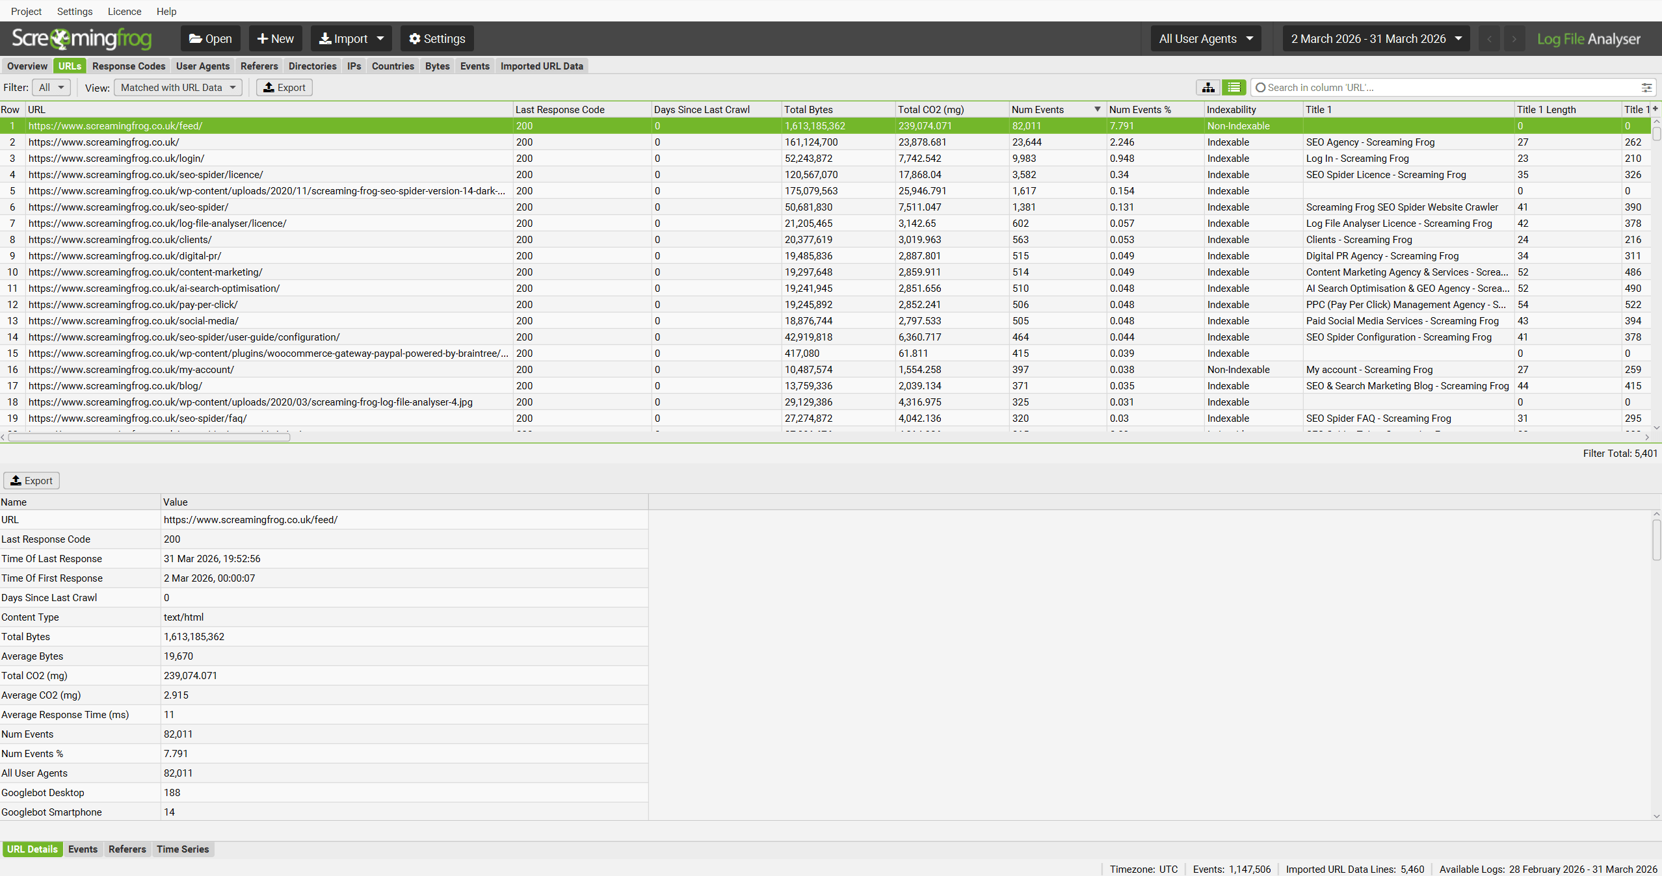Click the Average Response Time (ms) detail row

coord(324,715)
